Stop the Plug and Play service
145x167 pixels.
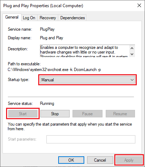point(55,114)
